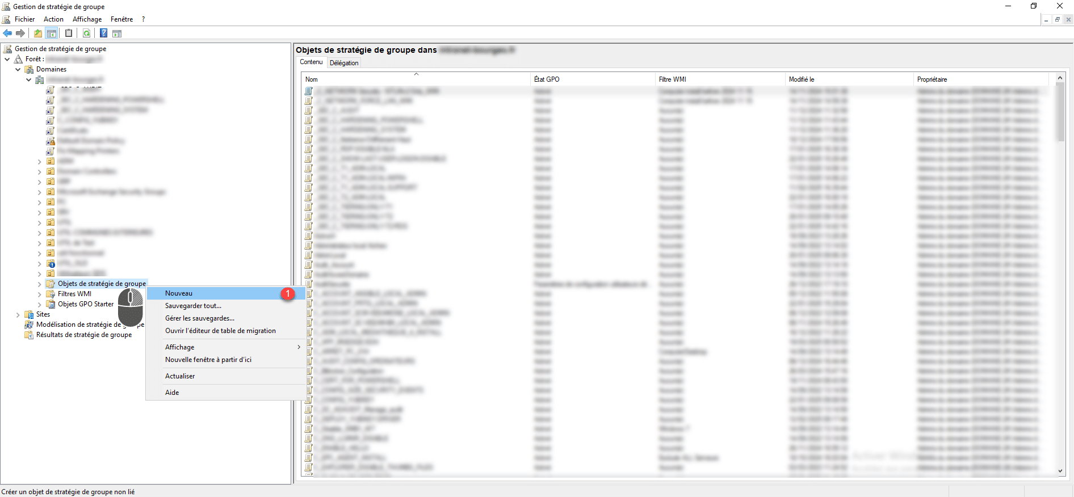Viewport: 1074px width, 497px height.
Task: Toggle the show/hide console tree icon
Action: [x=52, y=33]
